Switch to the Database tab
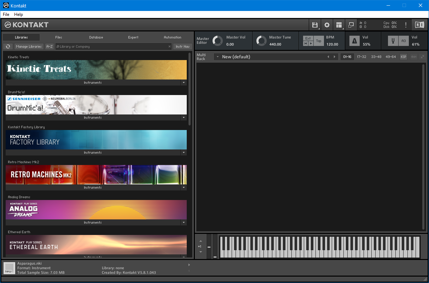The width and height of the screenshot is (429, 283). pos(96,37)
